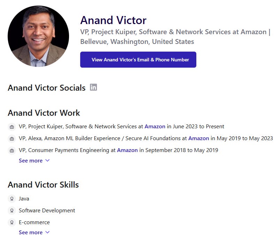Viewport: 280px width, 243px height.
Task: Select the Software Development skill entry
Action: click(47, 211)
